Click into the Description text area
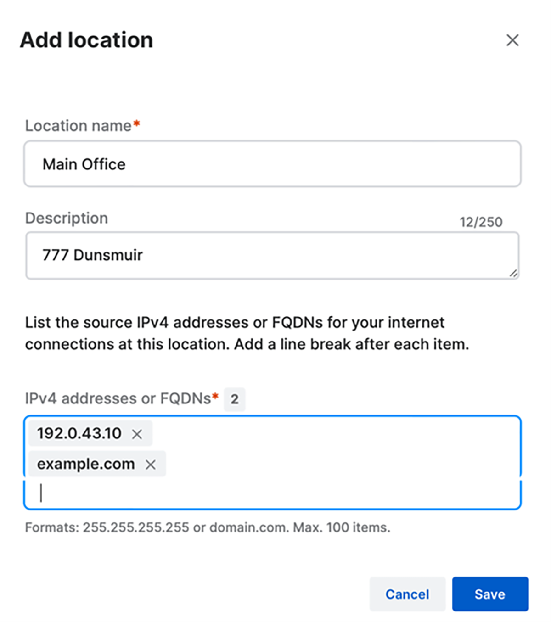551x622 pixels. (272, 255)
